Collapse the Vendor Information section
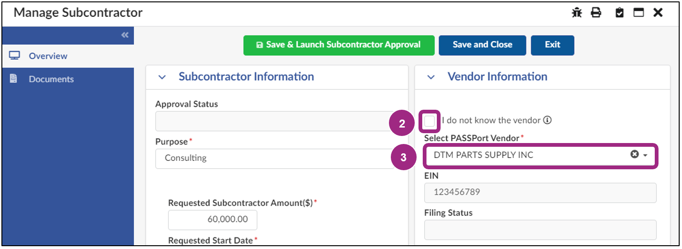The width and height of the screenshot is (682, 249). point(431,77)
